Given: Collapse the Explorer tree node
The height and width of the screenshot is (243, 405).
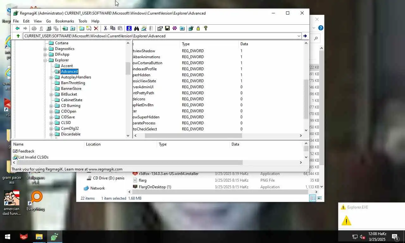Looking at the screenshot, I should (x=45, y=60).
